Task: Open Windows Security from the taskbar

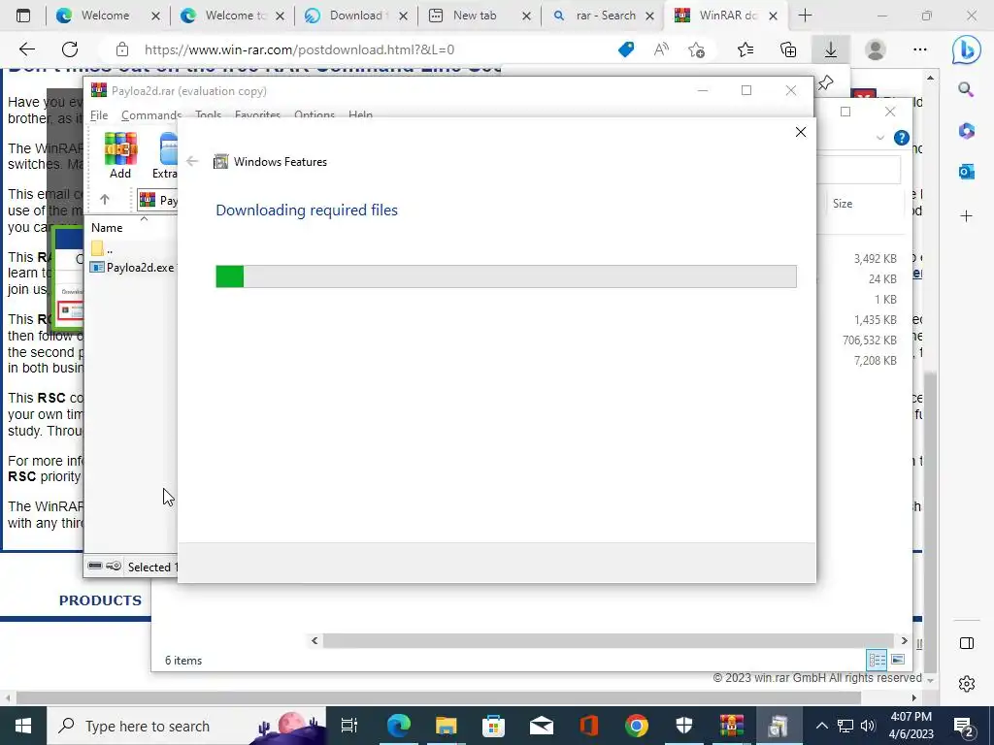Action: click(x=684, y=726)
